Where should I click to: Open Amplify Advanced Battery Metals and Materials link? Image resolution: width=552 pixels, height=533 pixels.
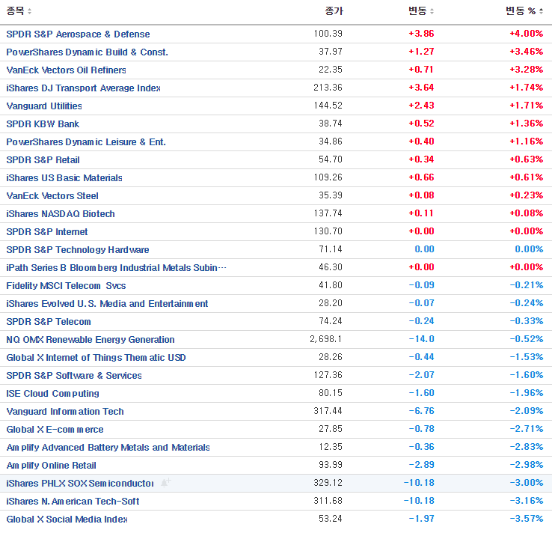click(108, 448)
